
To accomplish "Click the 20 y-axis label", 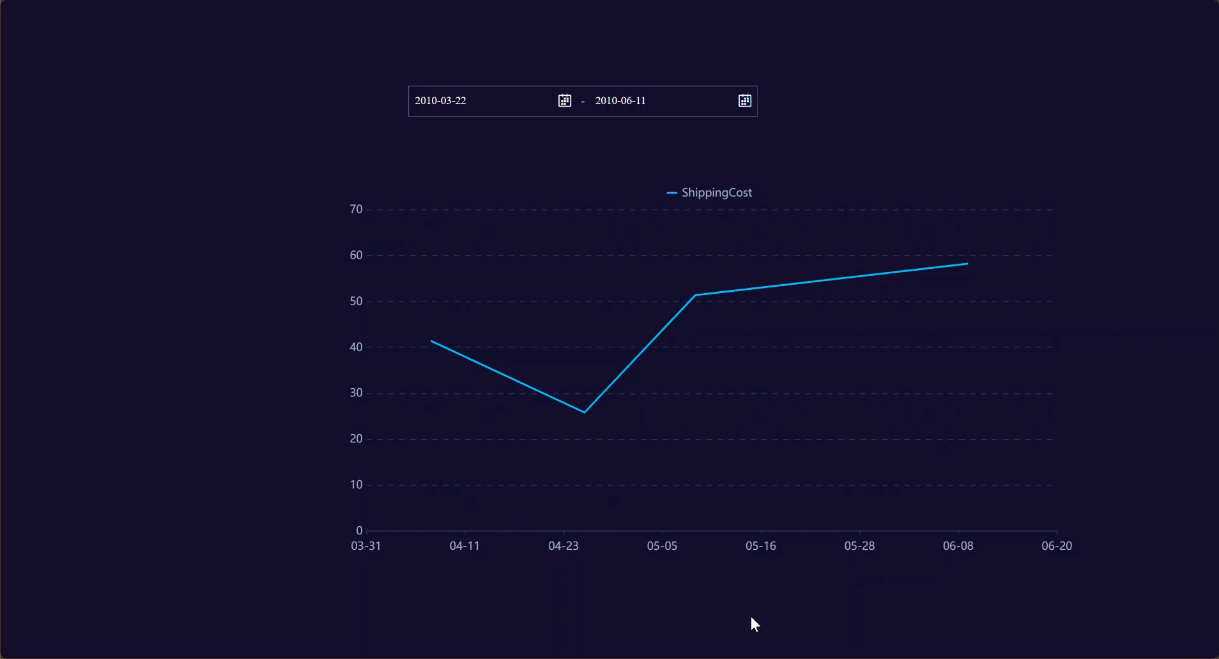I will coord(356,439).
